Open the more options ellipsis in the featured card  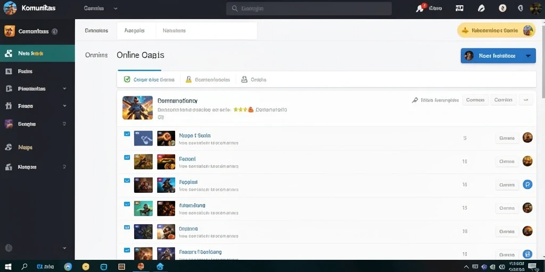(526, 100)
